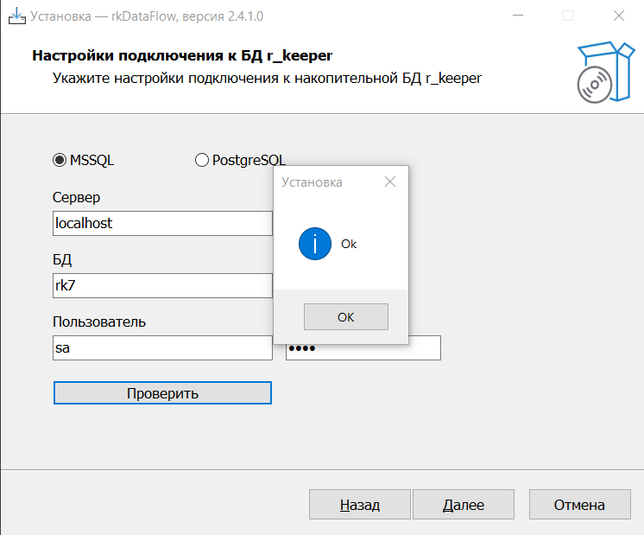Click the header title Настройки подключения к БД r_keeper
The width and height of the screenshot is (644, 535).
tap(182, 56)
